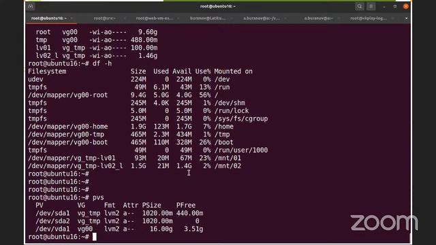Click the '9.60g' root volume size
This screenshot has height=245, width=436.
pyautogui.click(x=148, y=32)
